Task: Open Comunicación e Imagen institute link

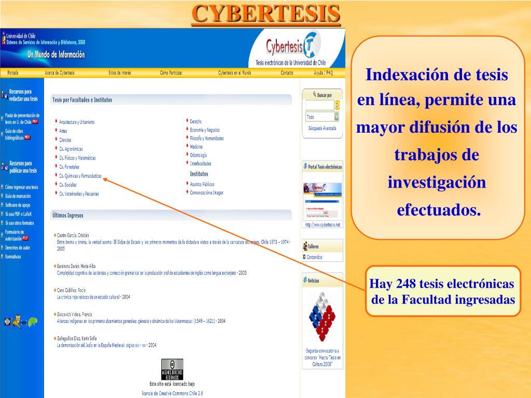Action: pos(206,193)
